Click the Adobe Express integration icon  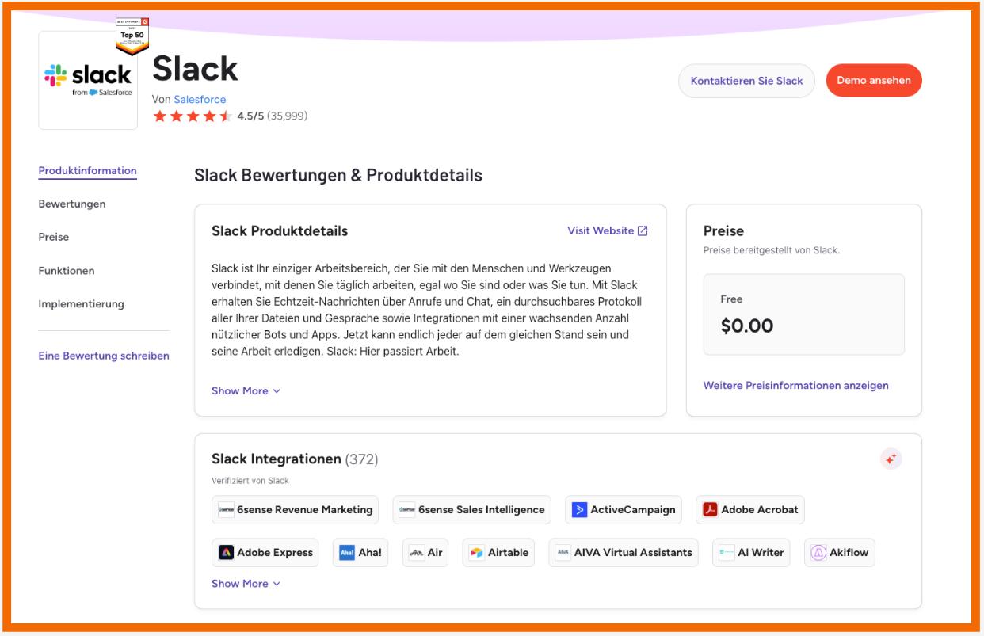pos(226,553)
